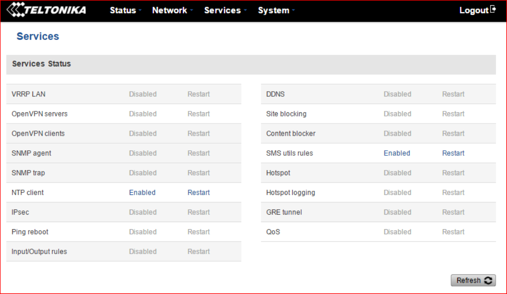Click Disabled status for SNMP agent
This screenshot has height=294, width=507.
[x=142, y=153]
